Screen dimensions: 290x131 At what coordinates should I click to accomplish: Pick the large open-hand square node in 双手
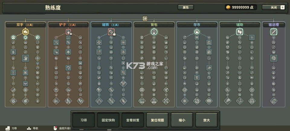pos(25,58)
